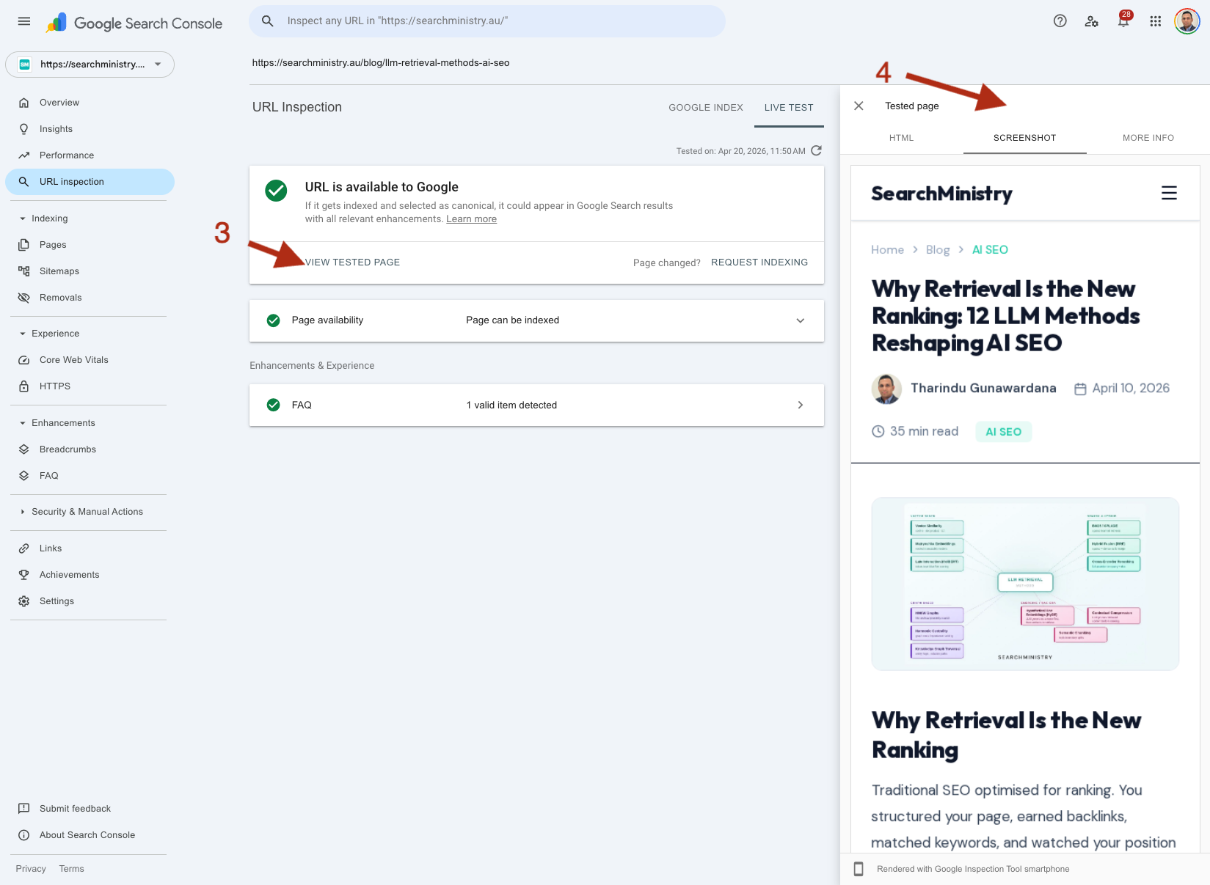The height and width of the screenshot is (885, 1210).
Task: Open the account profile avatar
Action: pos(1187,21)
